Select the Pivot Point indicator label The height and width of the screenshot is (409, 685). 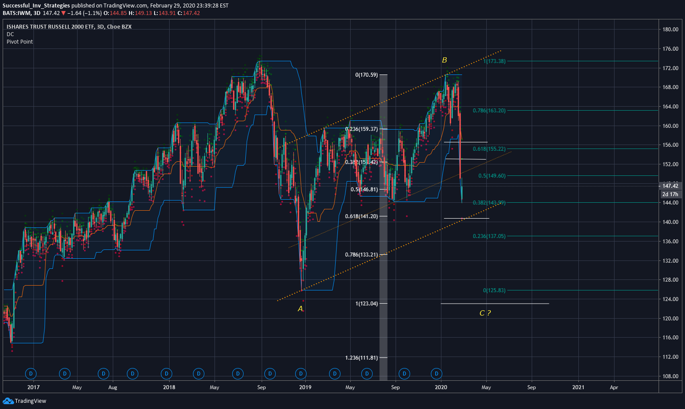click(20, 42)
